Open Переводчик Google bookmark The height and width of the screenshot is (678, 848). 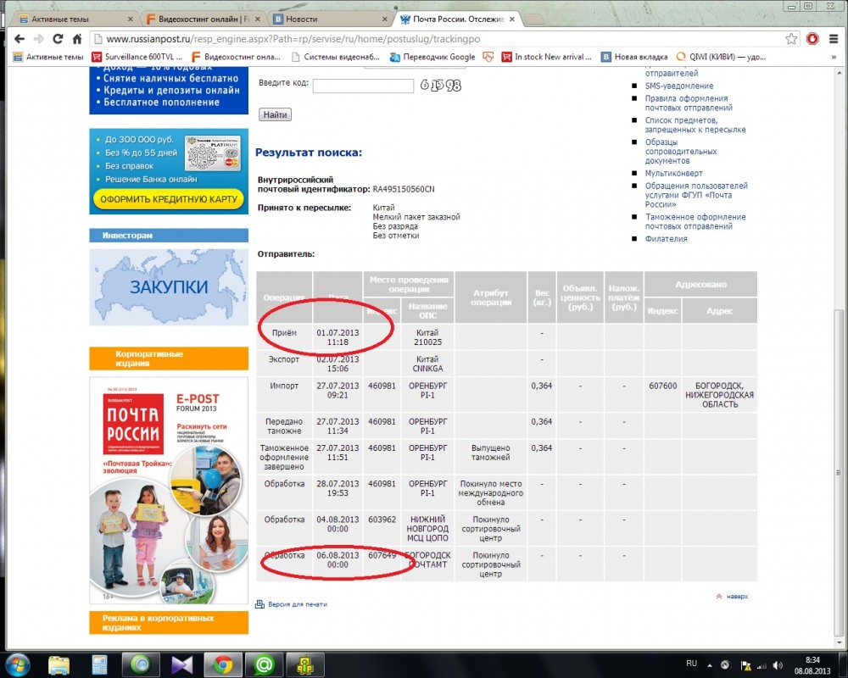point(432,57)
